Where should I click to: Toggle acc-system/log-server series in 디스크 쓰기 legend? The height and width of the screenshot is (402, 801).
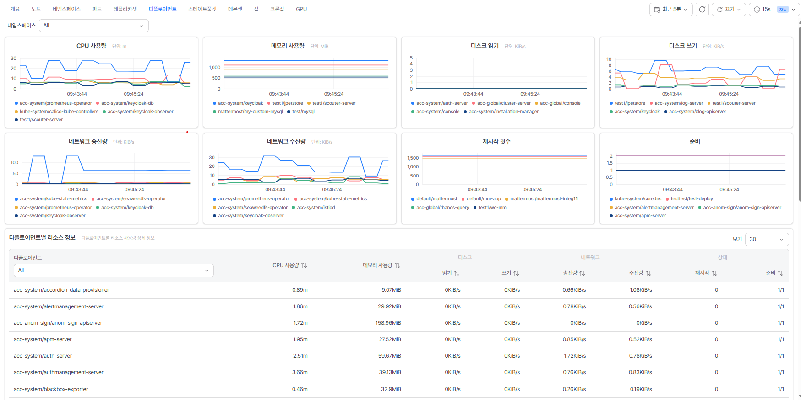676,103
